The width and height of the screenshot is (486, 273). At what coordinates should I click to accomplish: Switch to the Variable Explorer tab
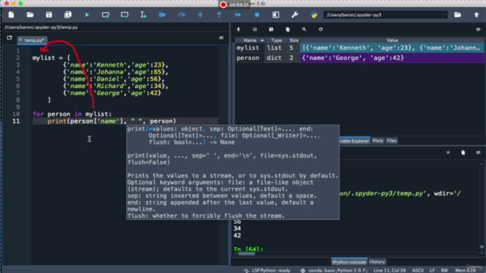(355, 141)
